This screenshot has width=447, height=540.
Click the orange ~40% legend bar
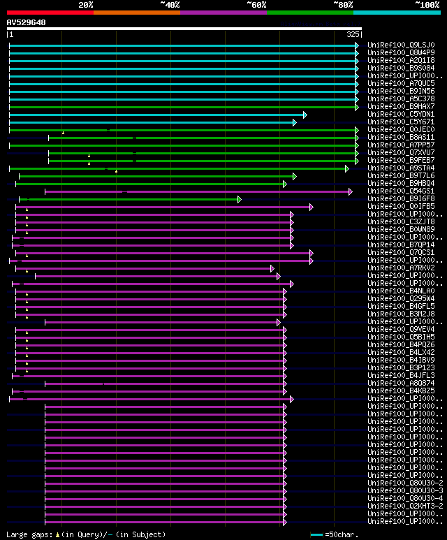[137, 13]
